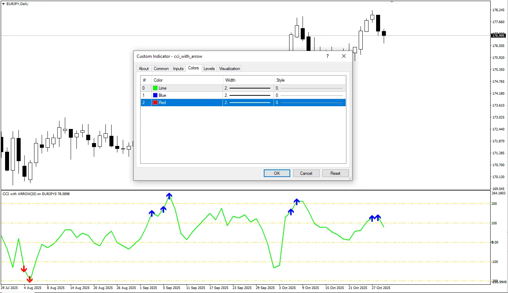Click the help question mark button

[x=327, y=56]
